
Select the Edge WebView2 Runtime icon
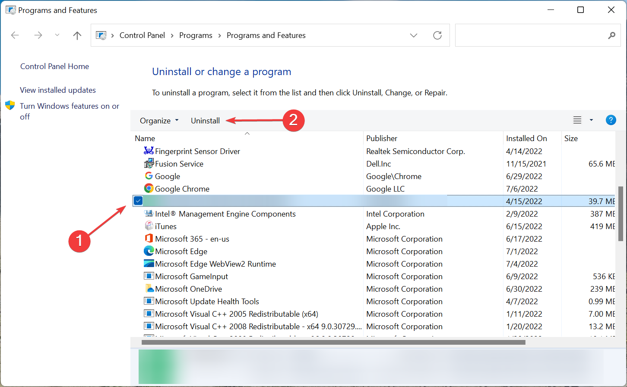[149, 264]
